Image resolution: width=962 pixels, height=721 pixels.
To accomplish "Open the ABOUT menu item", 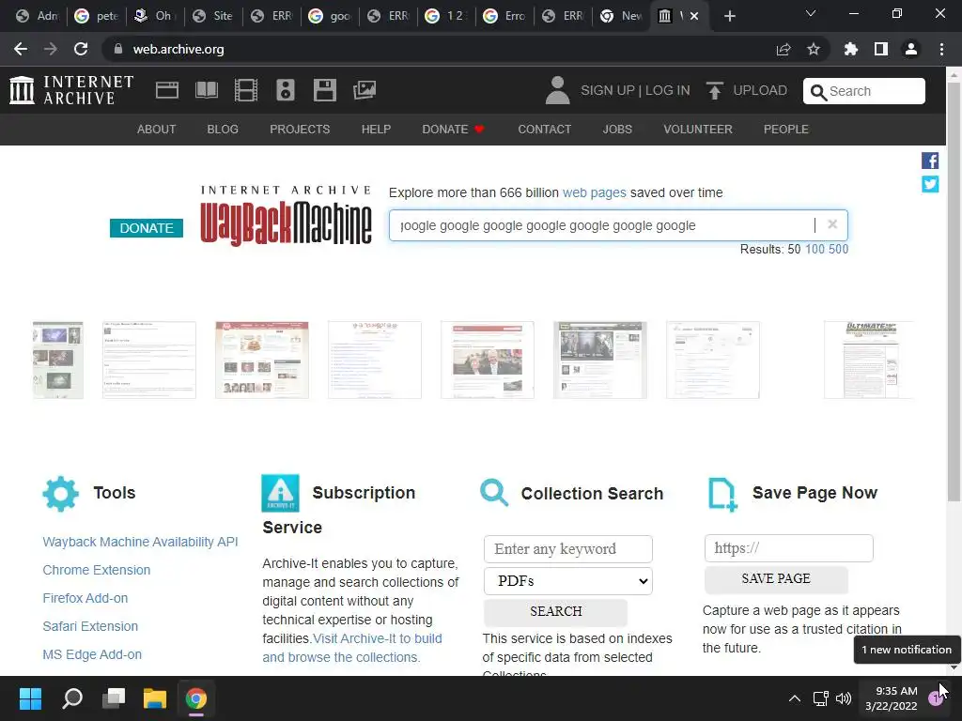I will pyautogui.click(x=157, y=130).
